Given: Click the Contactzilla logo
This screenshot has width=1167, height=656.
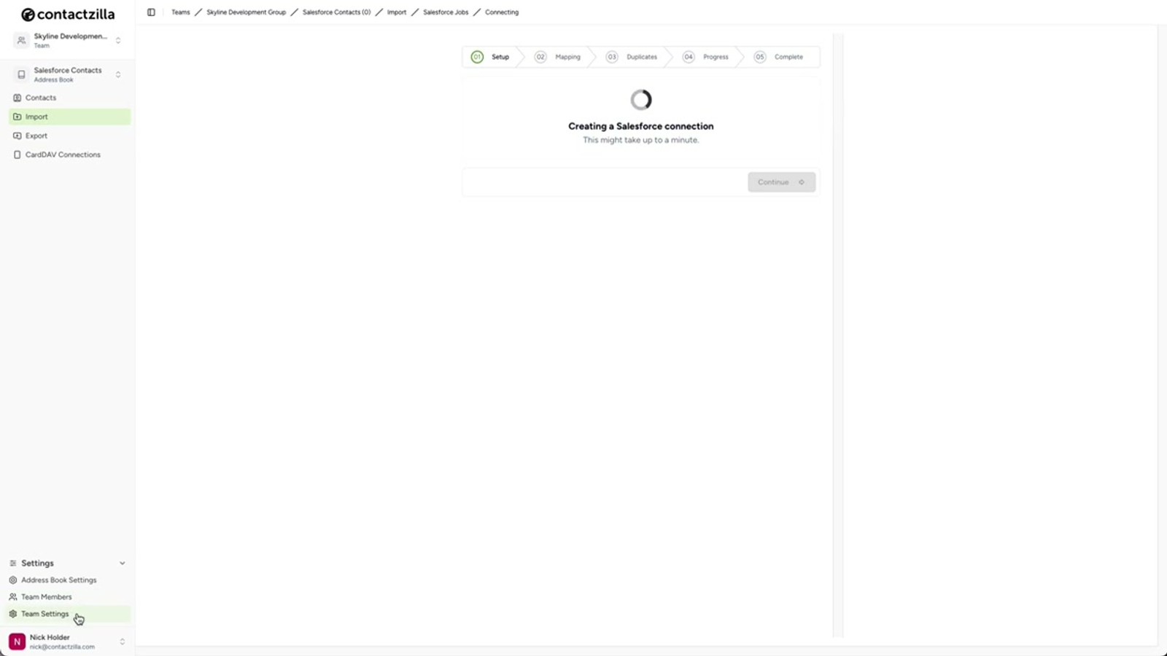Looking at the screenshot, I should [68, 15].
